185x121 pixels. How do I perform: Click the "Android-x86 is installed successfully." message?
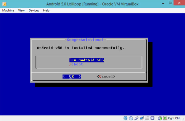coord(80,48)
